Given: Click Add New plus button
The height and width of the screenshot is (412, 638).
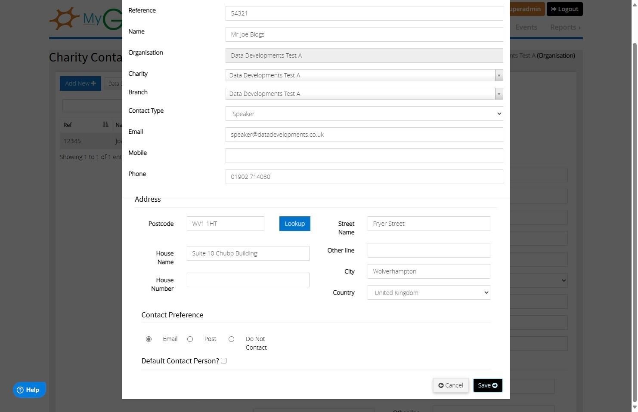Looking at the screenshot, I should 81,83.
